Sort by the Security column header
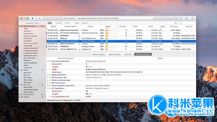 [189, 27]
